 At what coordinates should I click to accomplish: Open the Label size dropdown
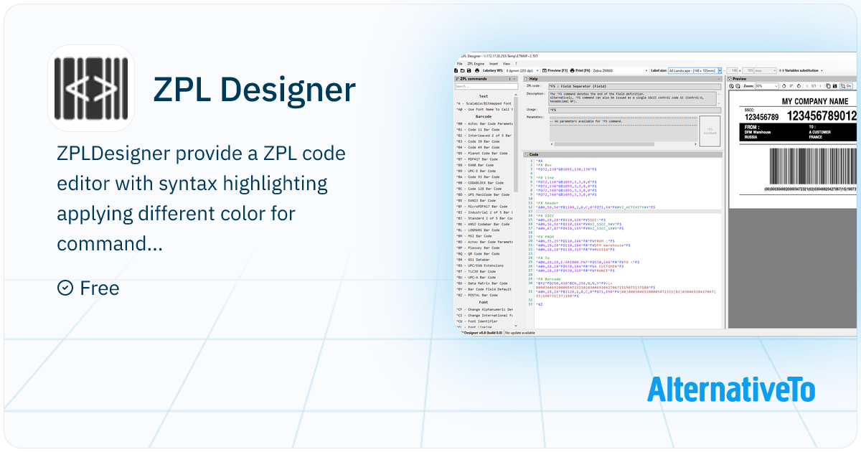click(695, 70)
